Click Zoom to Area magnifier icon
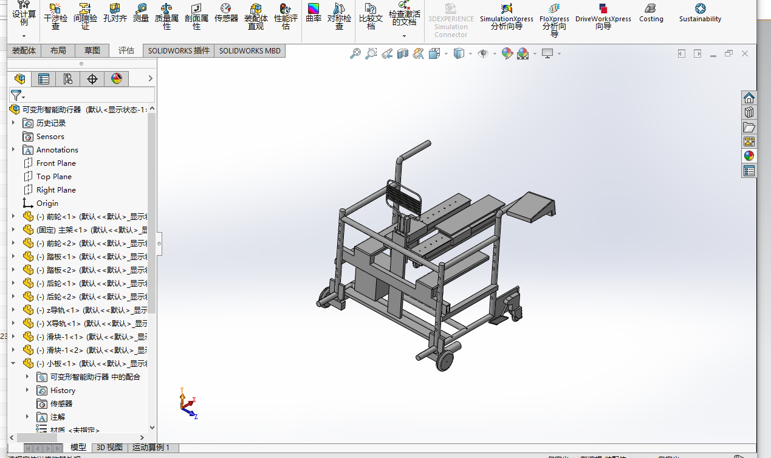771x458 pixels. coord(371,54)
